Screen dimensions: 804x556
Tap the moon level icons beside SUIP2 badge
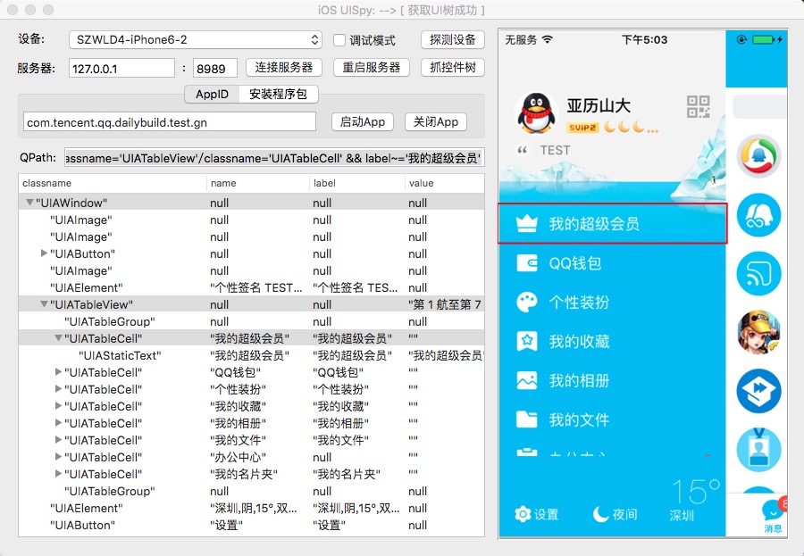(631, 127)
